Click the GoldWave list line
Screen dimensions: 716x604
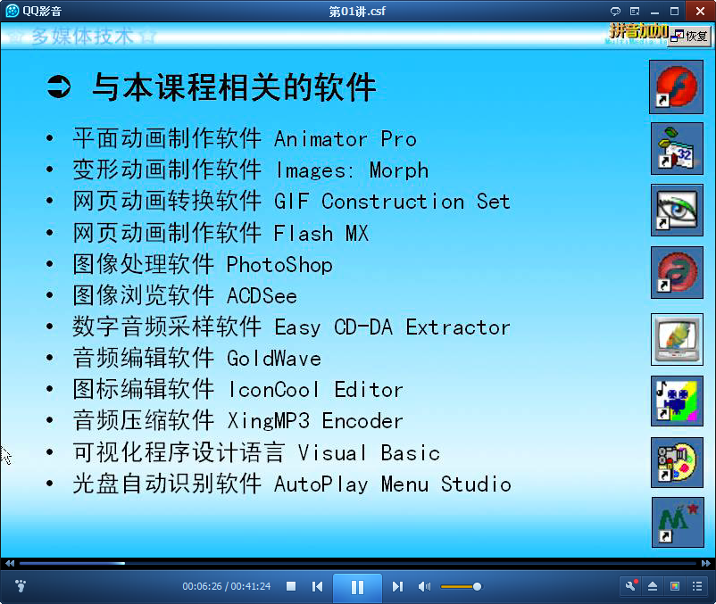click(196, 358)
